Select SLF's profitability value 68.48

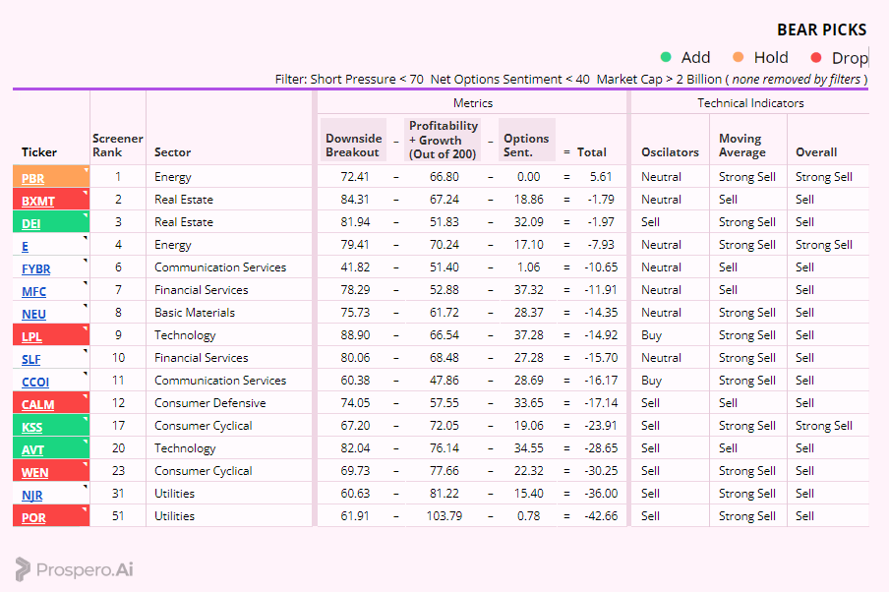(444, 358)
